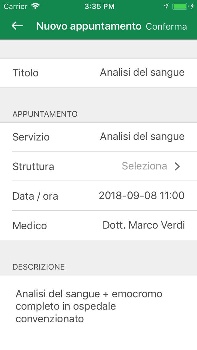Edit the Titolo value field
Image resolution: width=197 pixels, height=350 pixels.
(142, 72)
